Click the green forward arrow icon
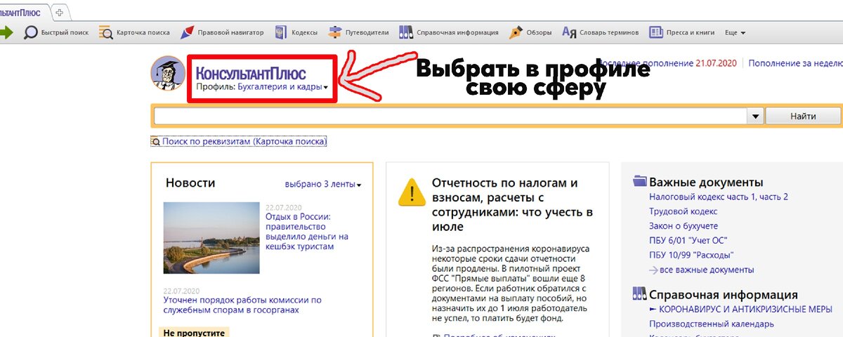The image size is (843, 337). tap(5, 32)
